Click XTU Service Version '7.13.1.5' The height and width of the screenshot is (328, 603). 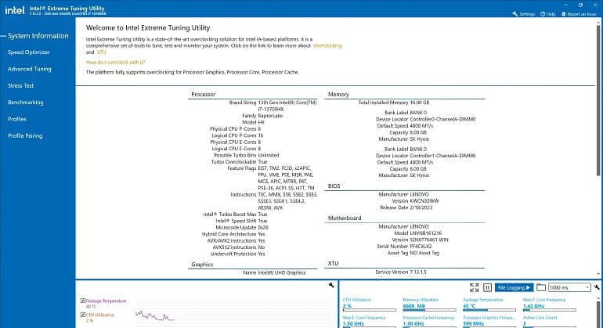pyautogui.click(x=418, y=272)
